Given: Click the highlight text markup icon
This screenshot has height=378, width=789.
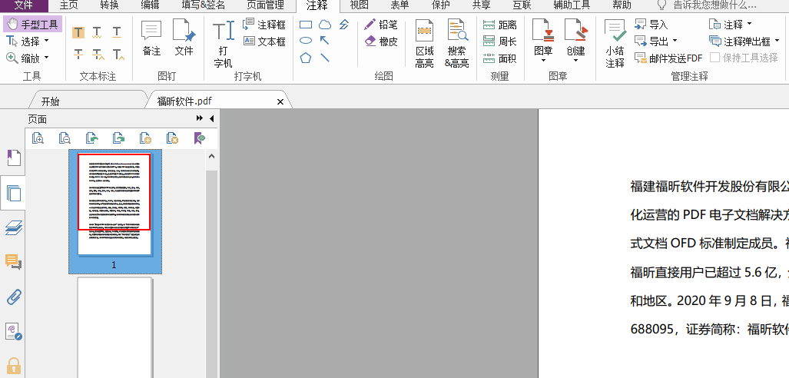Looking at the screenshot, I should [x=78, y=33].
